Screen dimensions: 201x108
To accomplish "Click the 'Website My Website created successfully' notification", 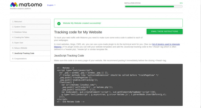I will (82, 23).
